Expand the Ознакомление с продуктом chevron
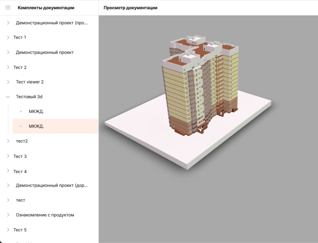The width and height of the screenshot is (318, 243). pyautogui.click(x=8, y=215)
